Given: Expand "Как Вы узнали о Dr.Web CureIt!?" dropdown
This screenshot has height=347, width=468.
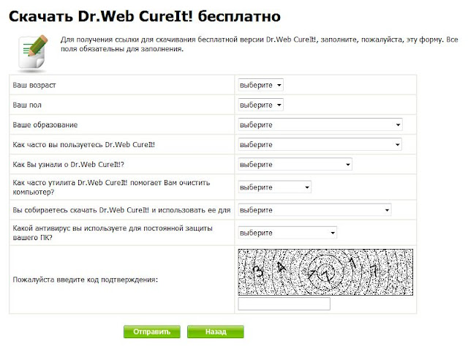Looking at the screenshot, I should tap(295, 164).
